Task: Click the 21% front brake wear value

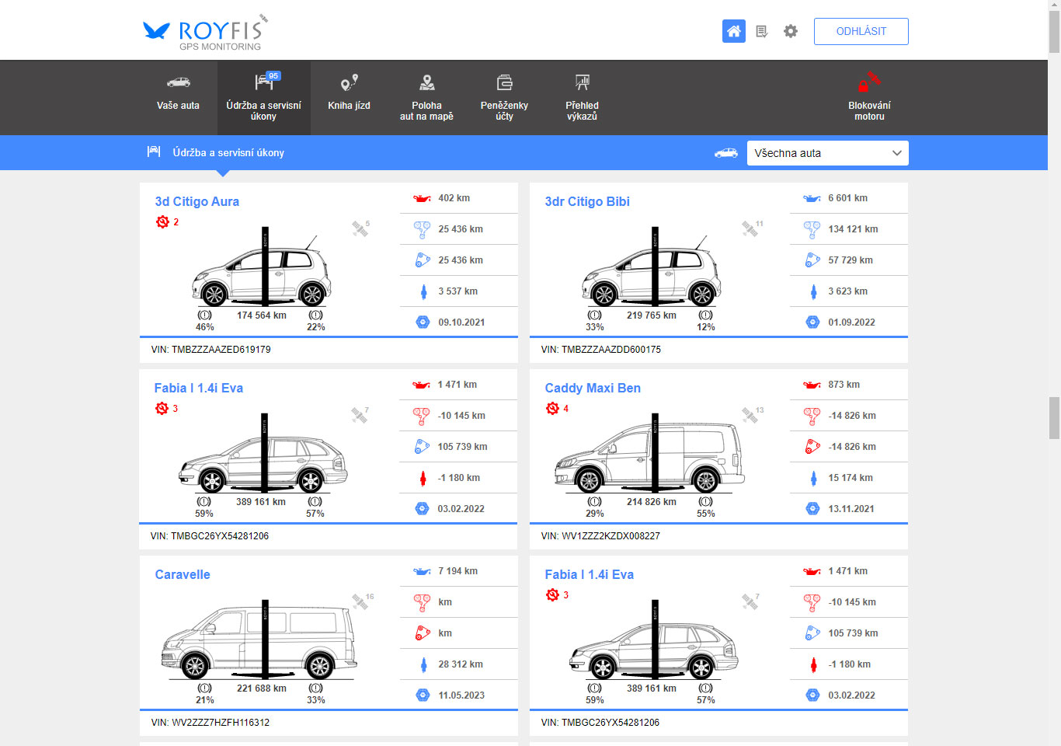Action: [205, 700]
